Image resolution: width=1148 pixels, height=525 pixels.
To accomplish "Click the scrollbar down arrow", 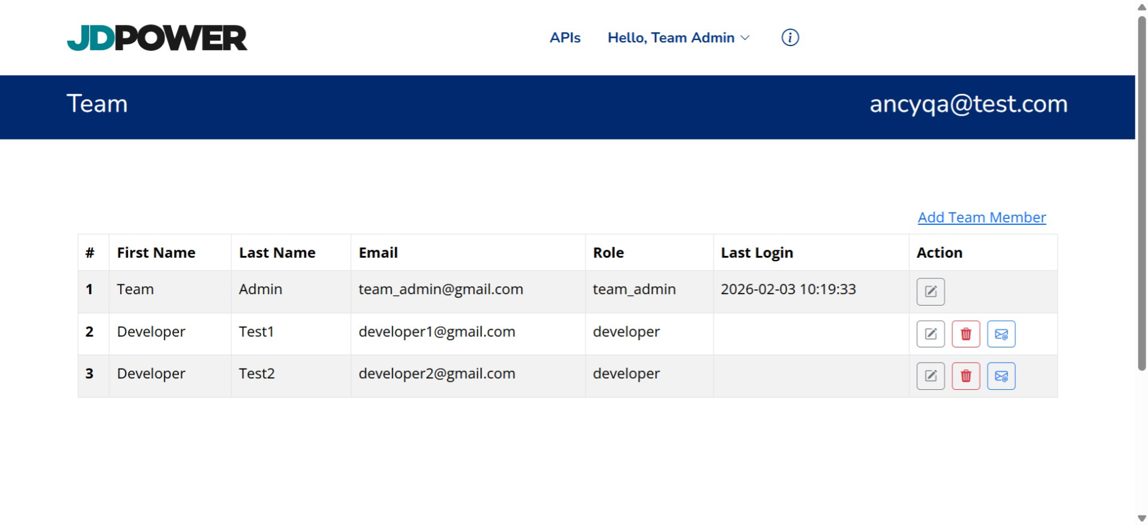I will [1141, 518].
